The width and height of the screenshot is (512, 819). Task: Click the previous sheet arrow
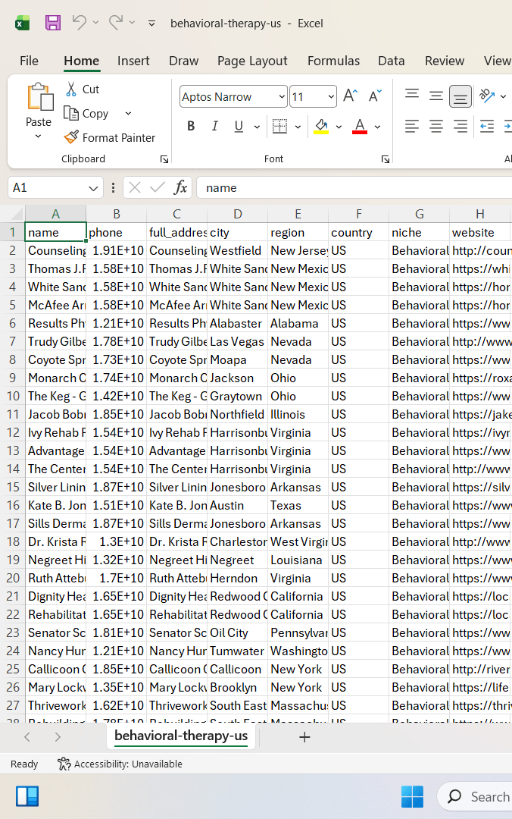point(27,737)
